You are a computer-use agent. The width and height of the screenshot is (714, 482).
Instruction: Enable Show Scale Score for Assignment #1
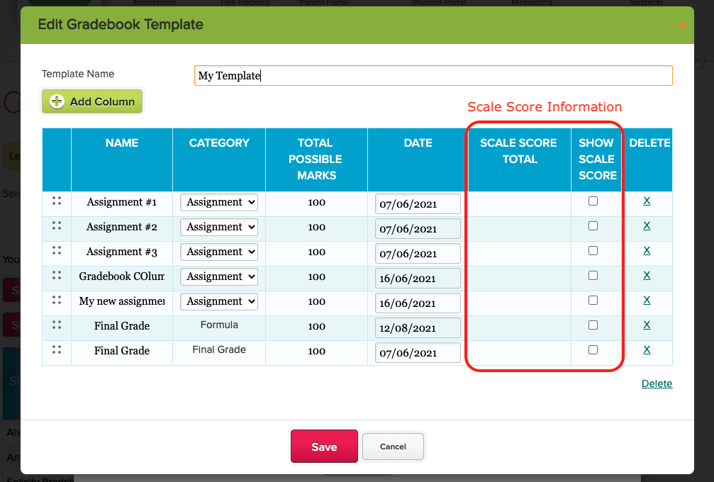[x=593, y=201]
